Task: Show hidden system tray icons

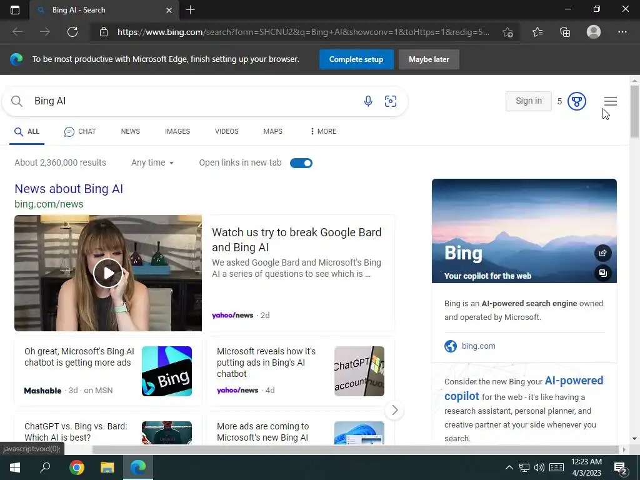Action: tap(509, 467)
